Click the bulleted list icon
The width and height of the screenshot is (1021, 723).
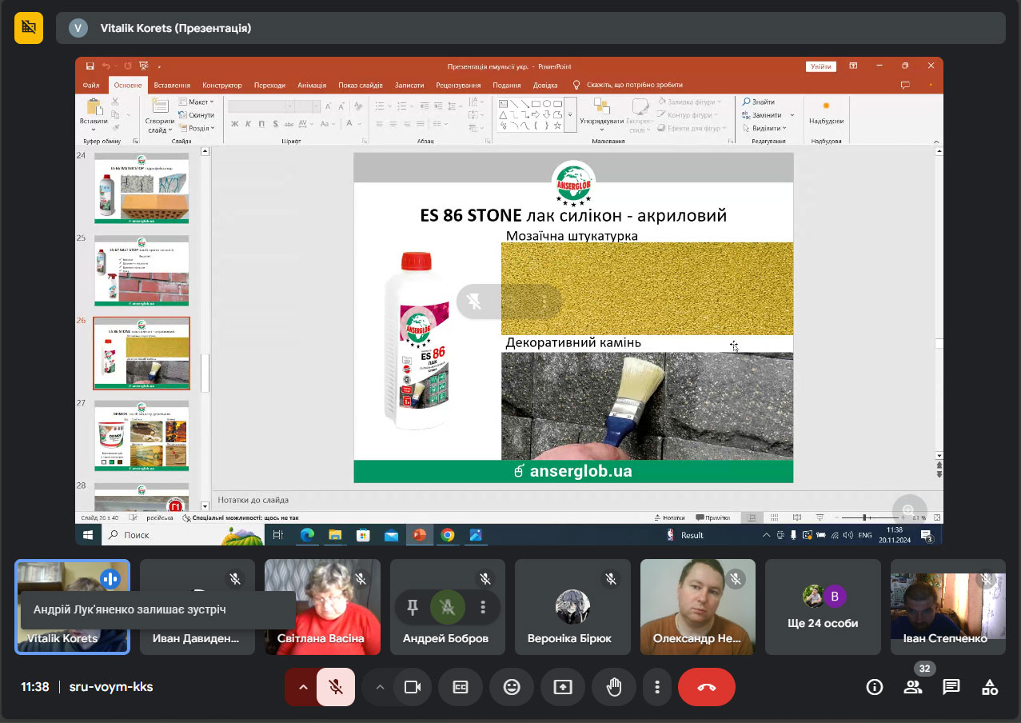(381, 106)
